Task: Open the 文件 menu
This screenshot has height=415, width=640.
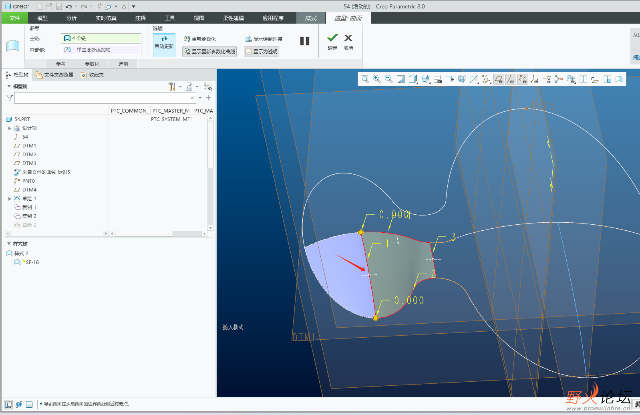Action: (15, 18)
